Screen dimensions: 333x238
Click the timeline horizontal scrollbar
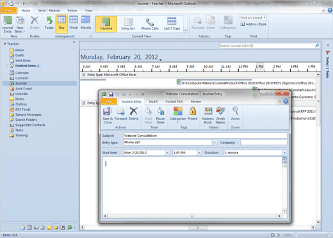[x=198, y=227]
